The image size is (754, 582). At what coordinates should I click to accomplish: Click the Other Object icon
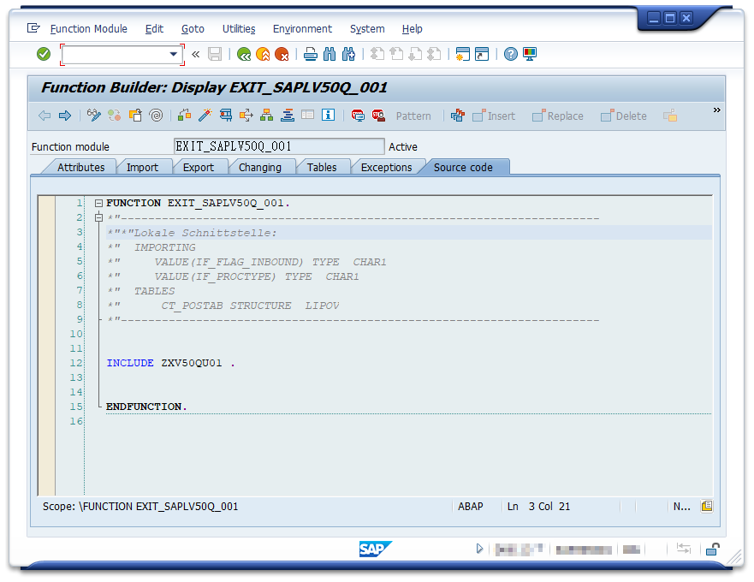tap(135, 116)
